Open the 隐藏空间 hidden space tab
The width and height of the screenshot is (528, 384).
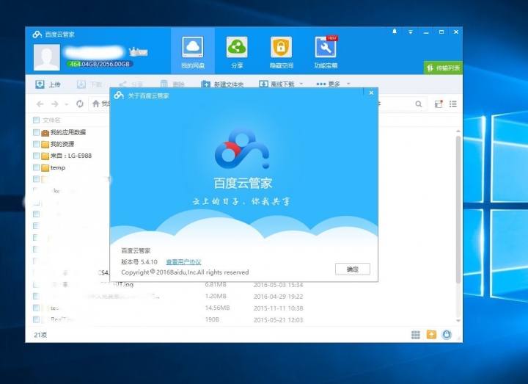point(281,51)
